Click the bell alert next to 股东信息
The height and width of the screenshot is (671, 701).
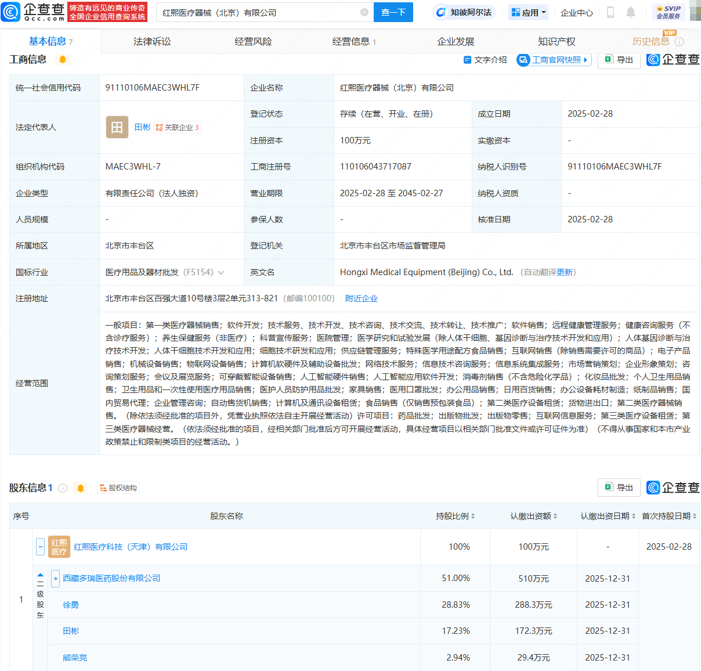point(81,488)
